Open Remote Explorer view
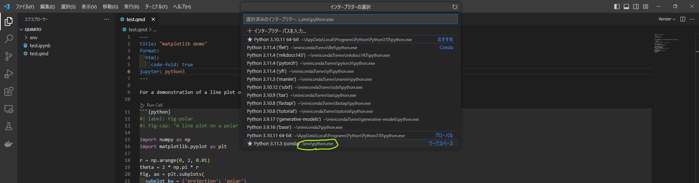This screenshot has height=183, width=699. point(9,109)
